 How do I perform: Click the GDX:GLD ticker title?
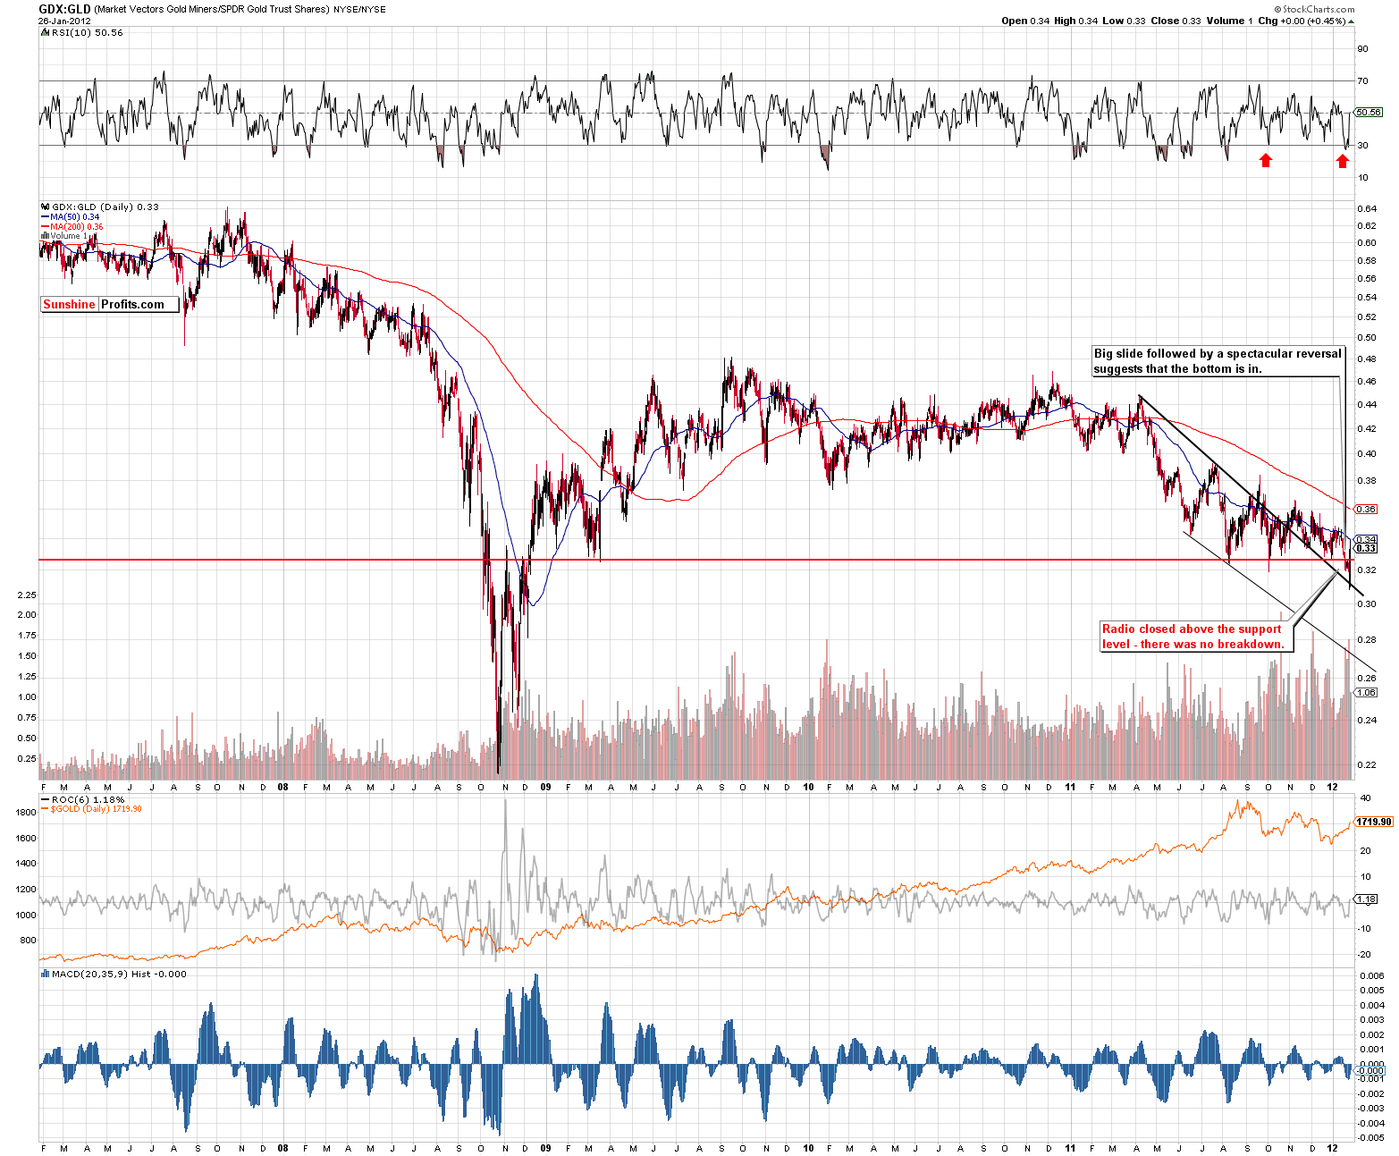pyautogui.click(x=64, y=9)
